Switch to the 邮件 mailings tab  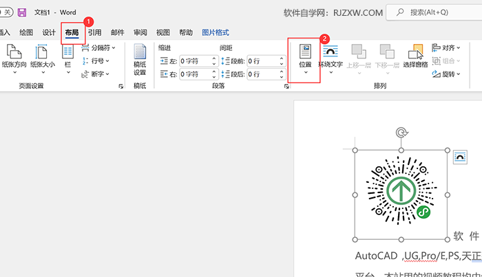pyautogui.click(x=118, y=32)
